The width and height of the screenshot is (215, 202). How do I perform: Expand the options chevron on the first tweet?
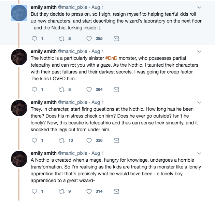200,7
